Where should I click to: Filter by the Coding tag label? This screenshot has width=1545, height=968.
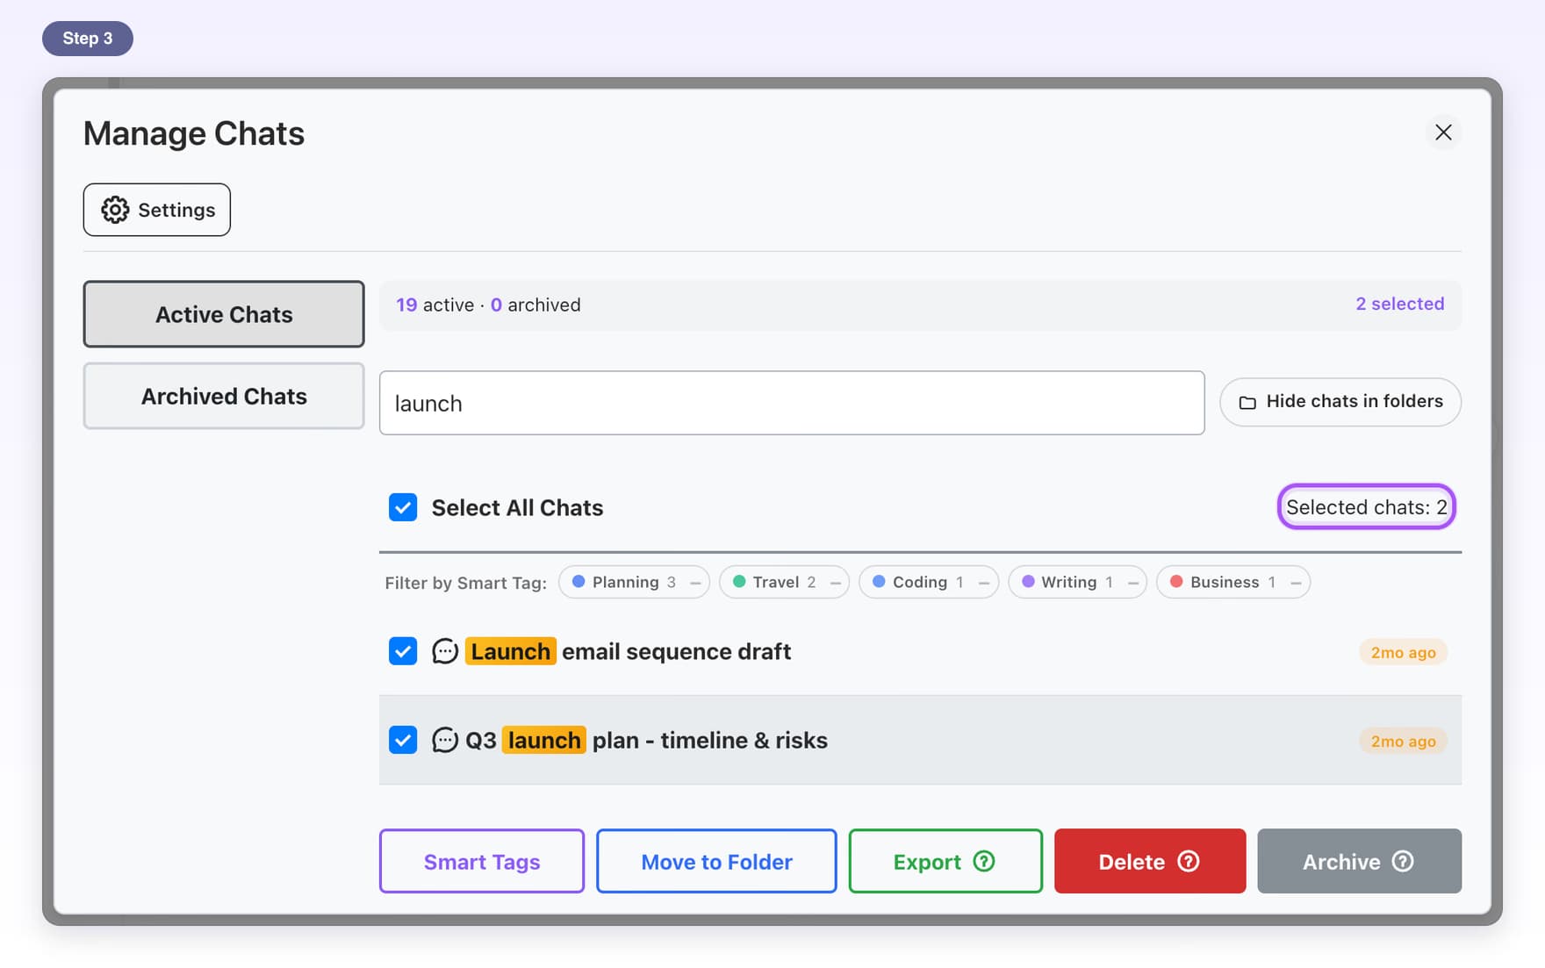[x=920, y=582]
